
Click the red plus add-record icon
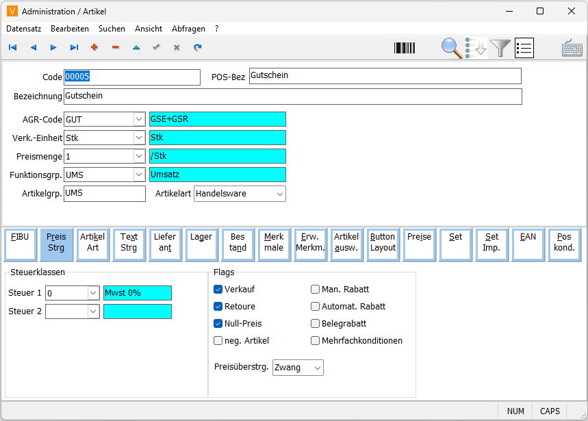click(94, 48)
